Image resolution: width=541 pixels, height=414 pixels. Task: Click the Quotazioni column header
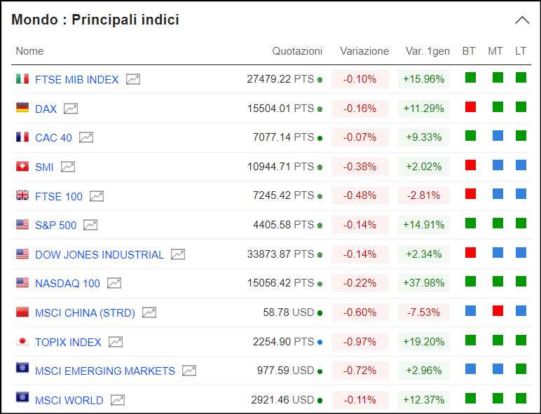click(x=297, y=51)
